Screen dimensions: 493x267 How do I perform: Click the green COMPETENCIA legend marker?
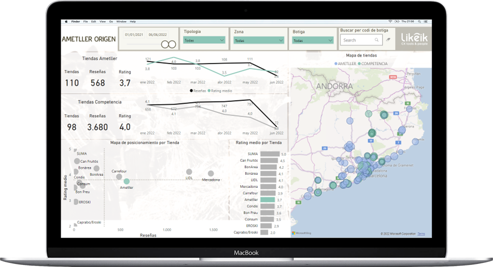359,64
